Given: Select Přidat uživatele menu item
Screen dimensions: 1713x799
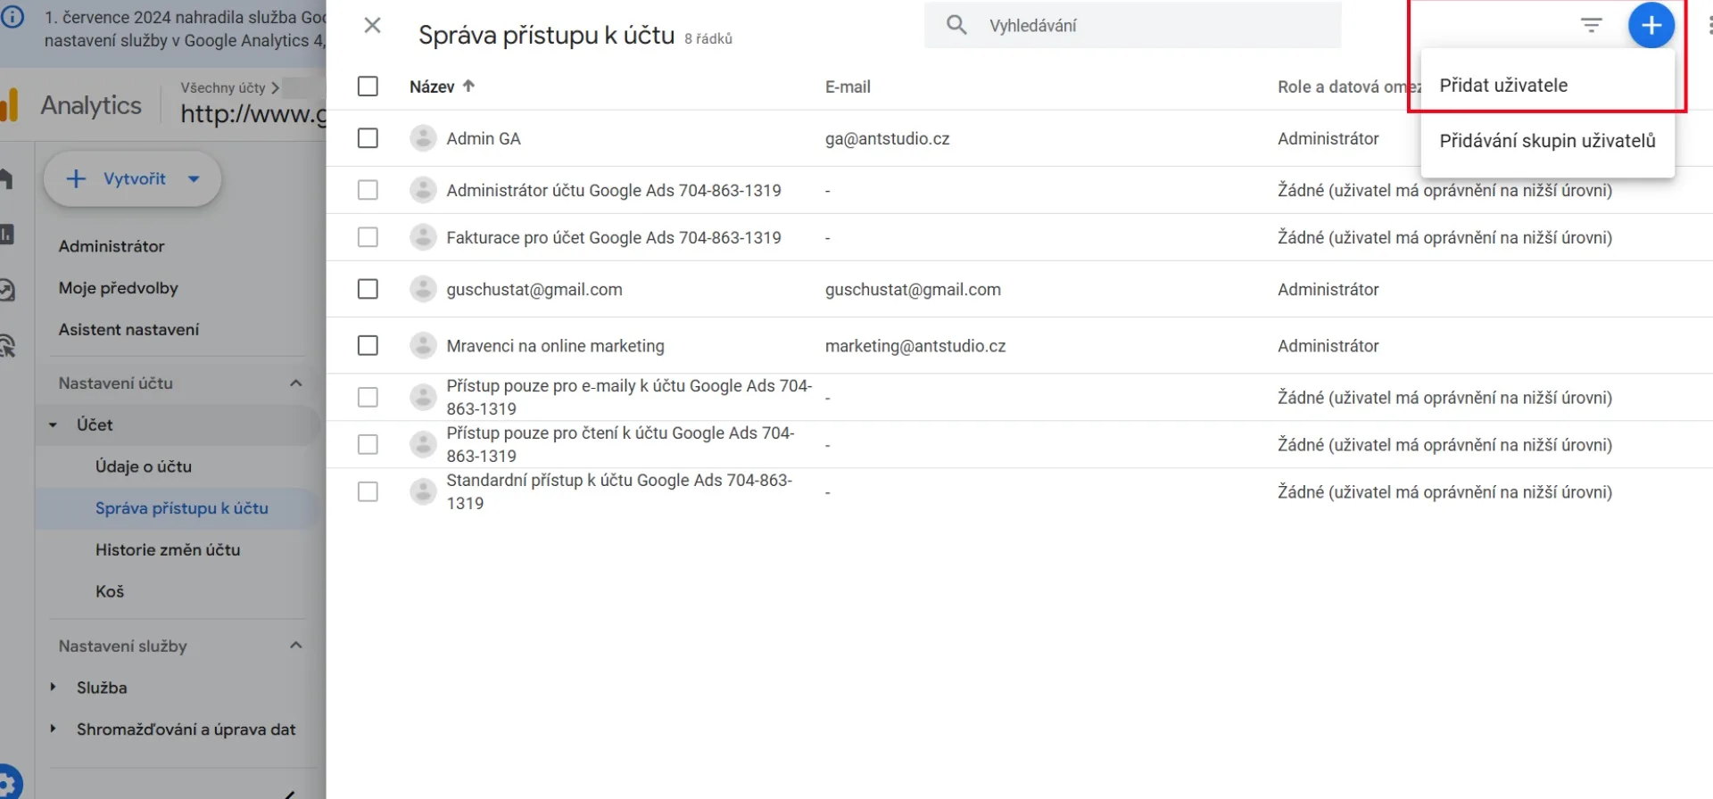Looking at the screenshot, I should 1547,85.
